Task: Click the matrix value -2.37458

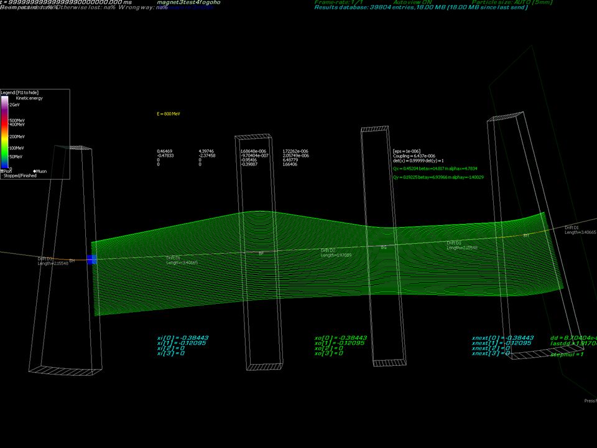Action: coord(206,156)
